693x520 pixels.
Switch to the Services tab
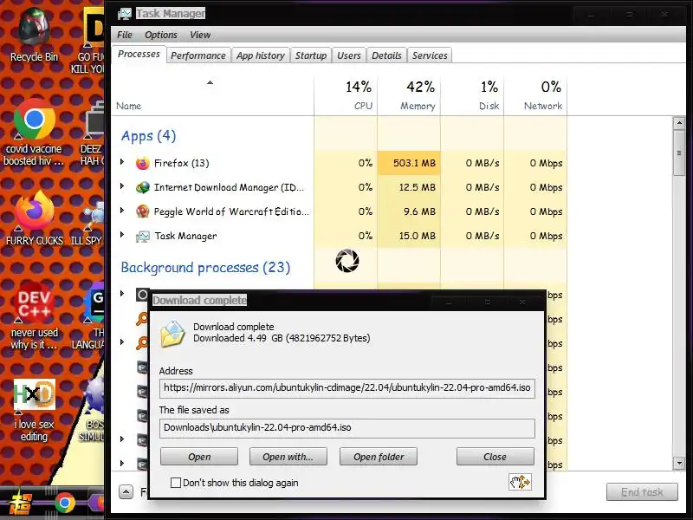430,55
